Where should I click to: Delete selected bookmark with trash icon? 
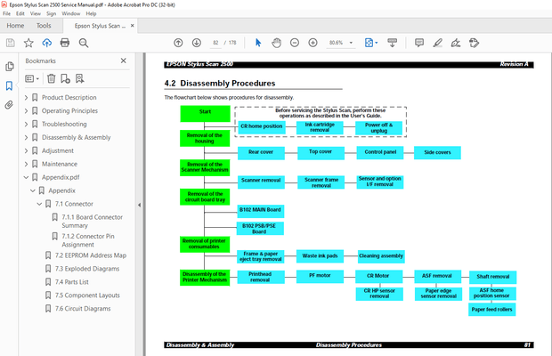pyautogui.click(x=51, y=78)
